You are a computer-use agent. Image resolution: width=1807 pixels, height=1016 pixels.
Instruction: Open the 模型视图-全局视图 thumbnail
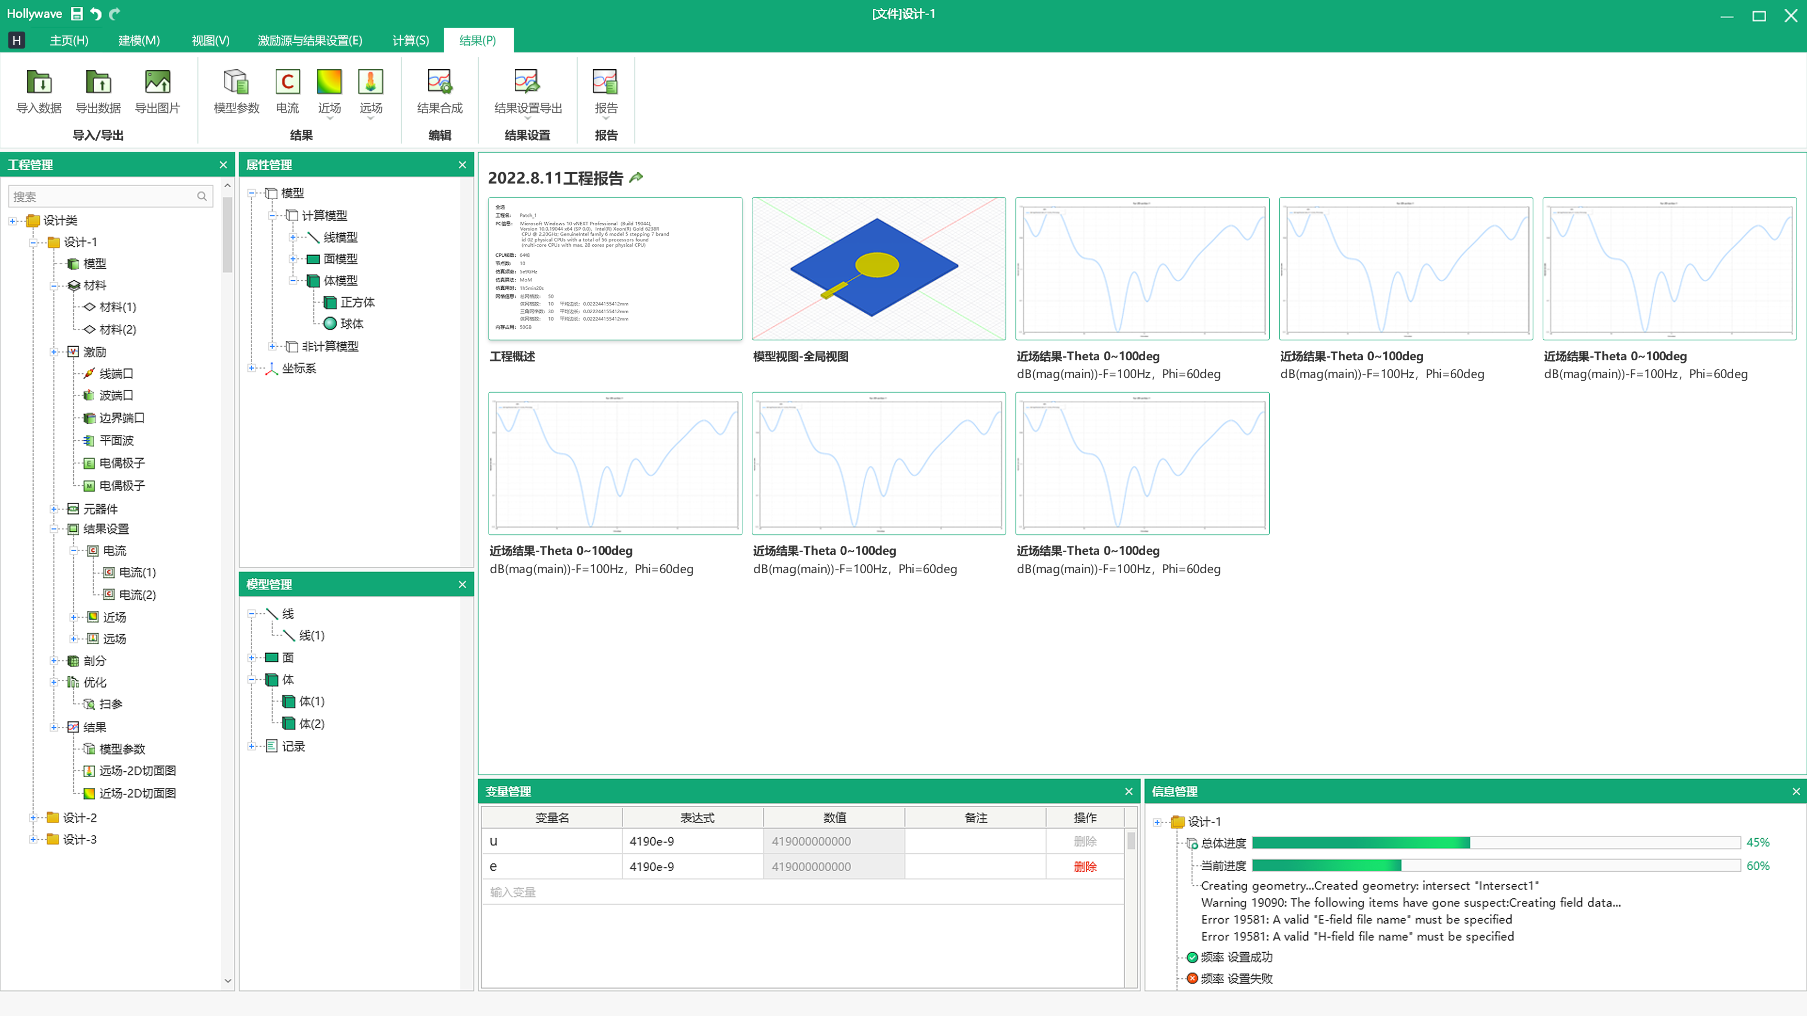tap(878, 269)
